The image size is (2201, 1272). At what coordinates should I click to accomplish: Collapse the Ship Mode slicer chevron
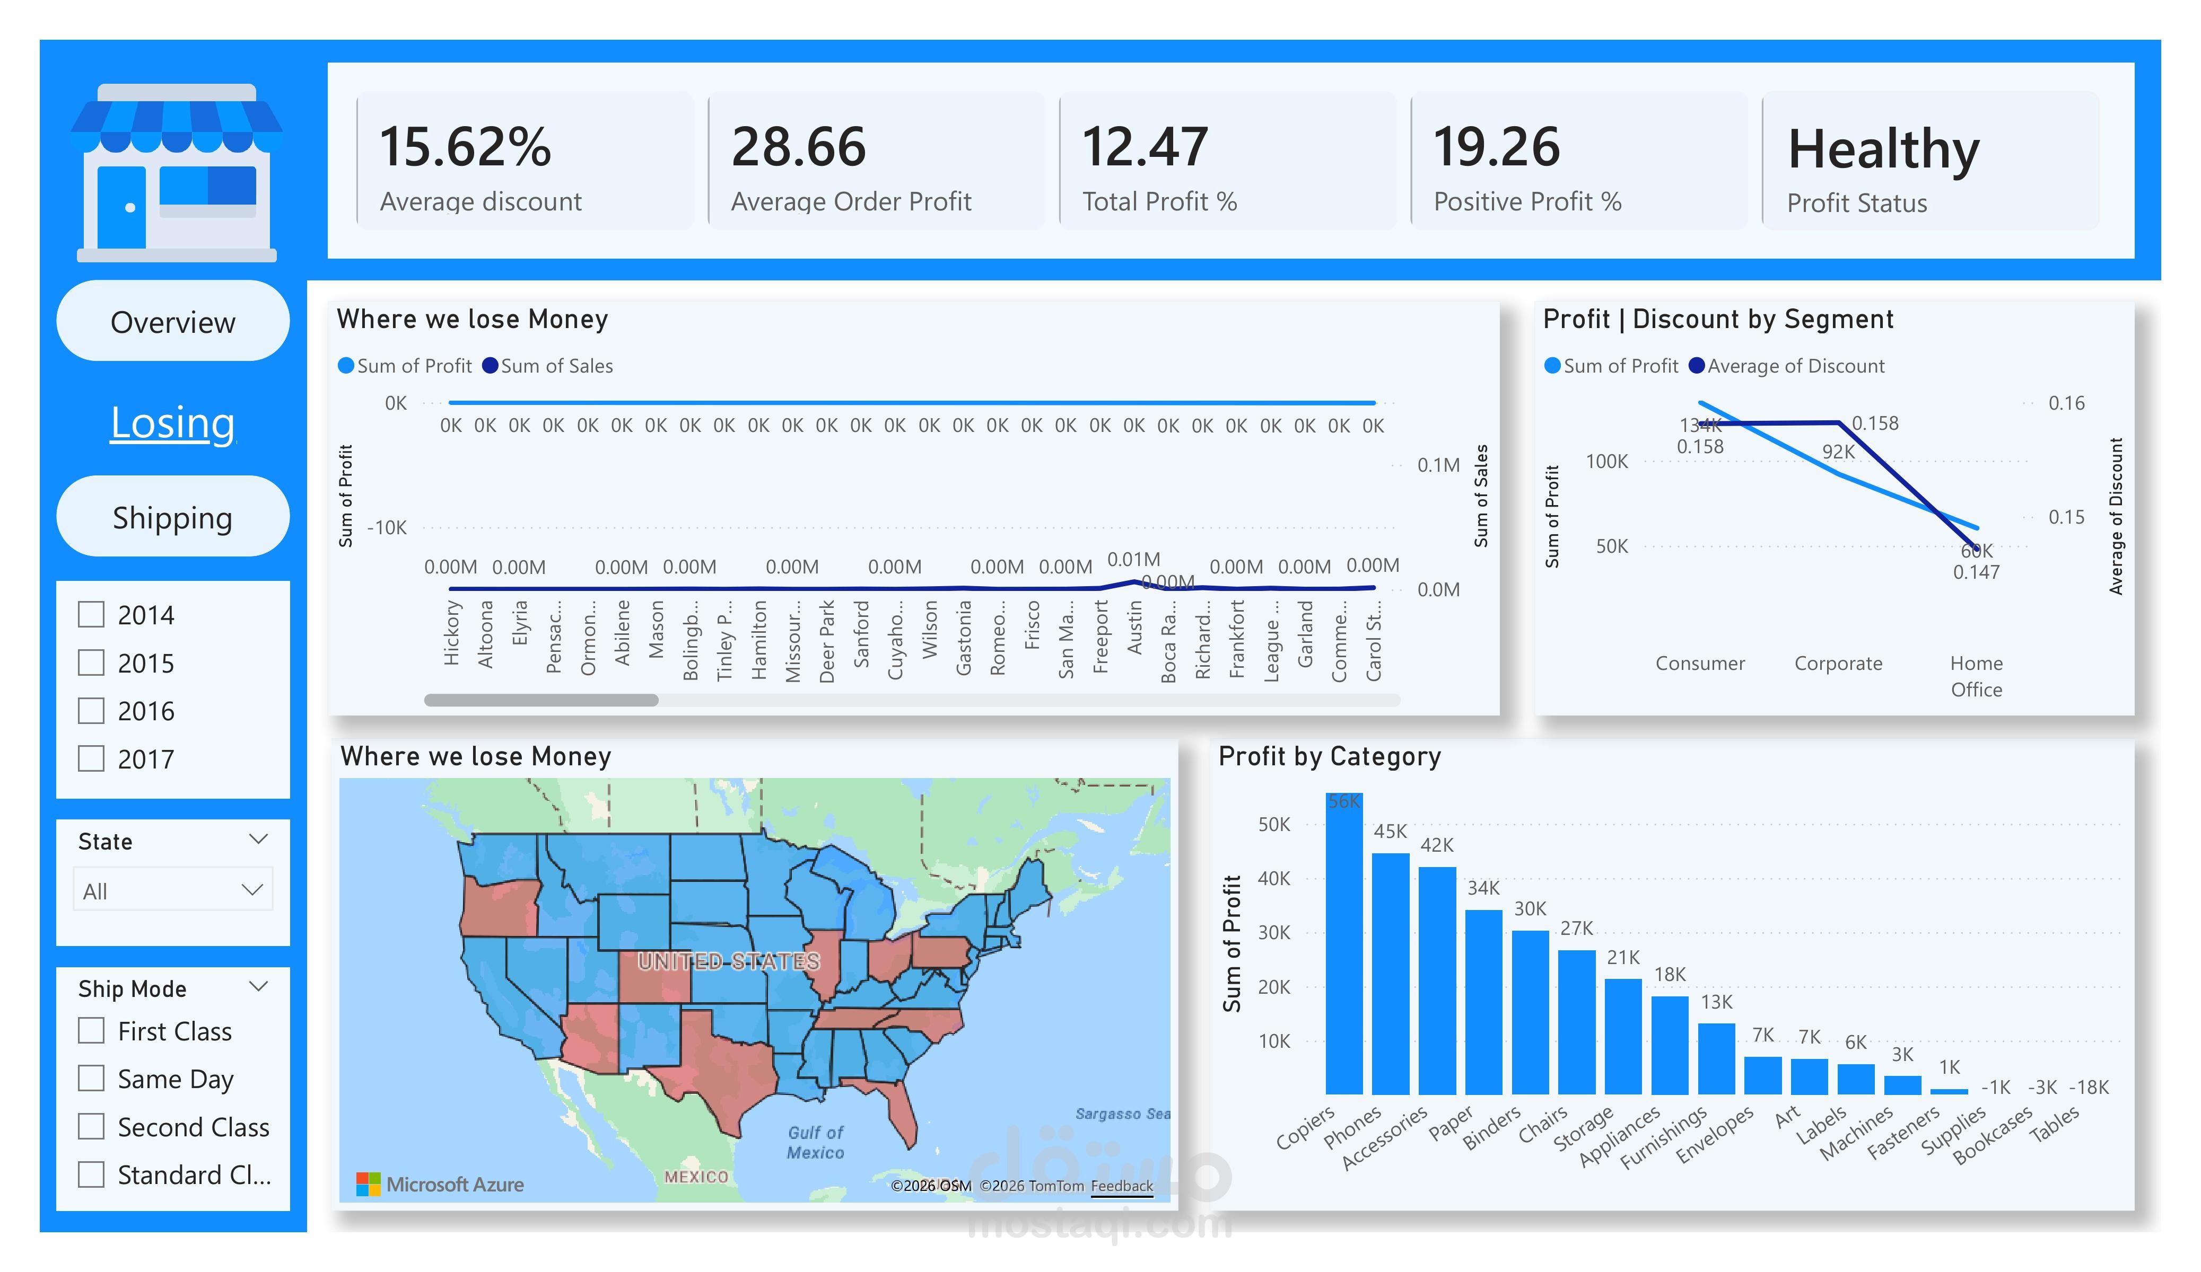258,987
